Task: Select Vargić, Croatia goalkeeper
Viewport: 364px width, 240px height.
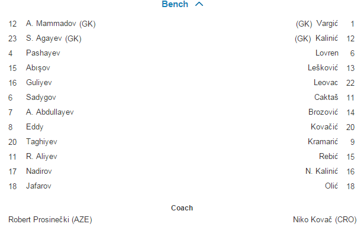Action: tap(327, 24)
